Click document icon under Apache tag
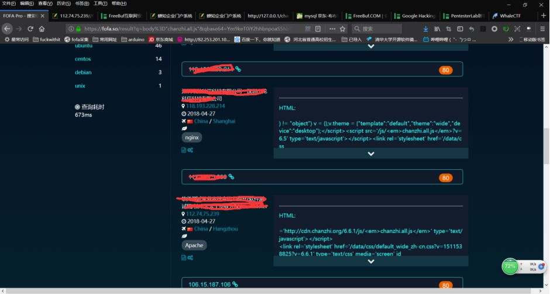This screenshot has width=550, height=294. click(184, 258)
